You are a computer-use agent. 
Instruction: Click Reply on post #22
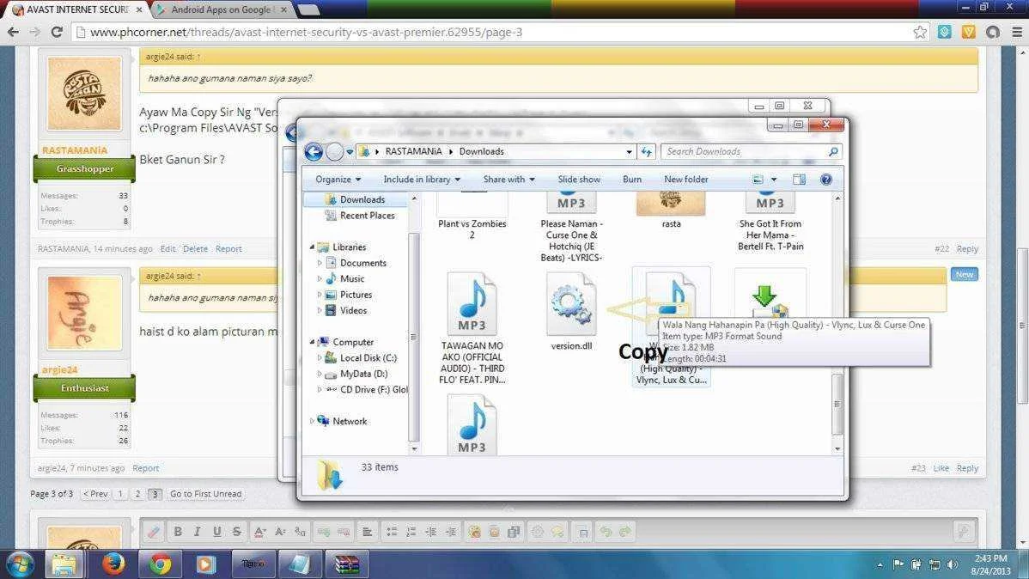click(966, 249)
